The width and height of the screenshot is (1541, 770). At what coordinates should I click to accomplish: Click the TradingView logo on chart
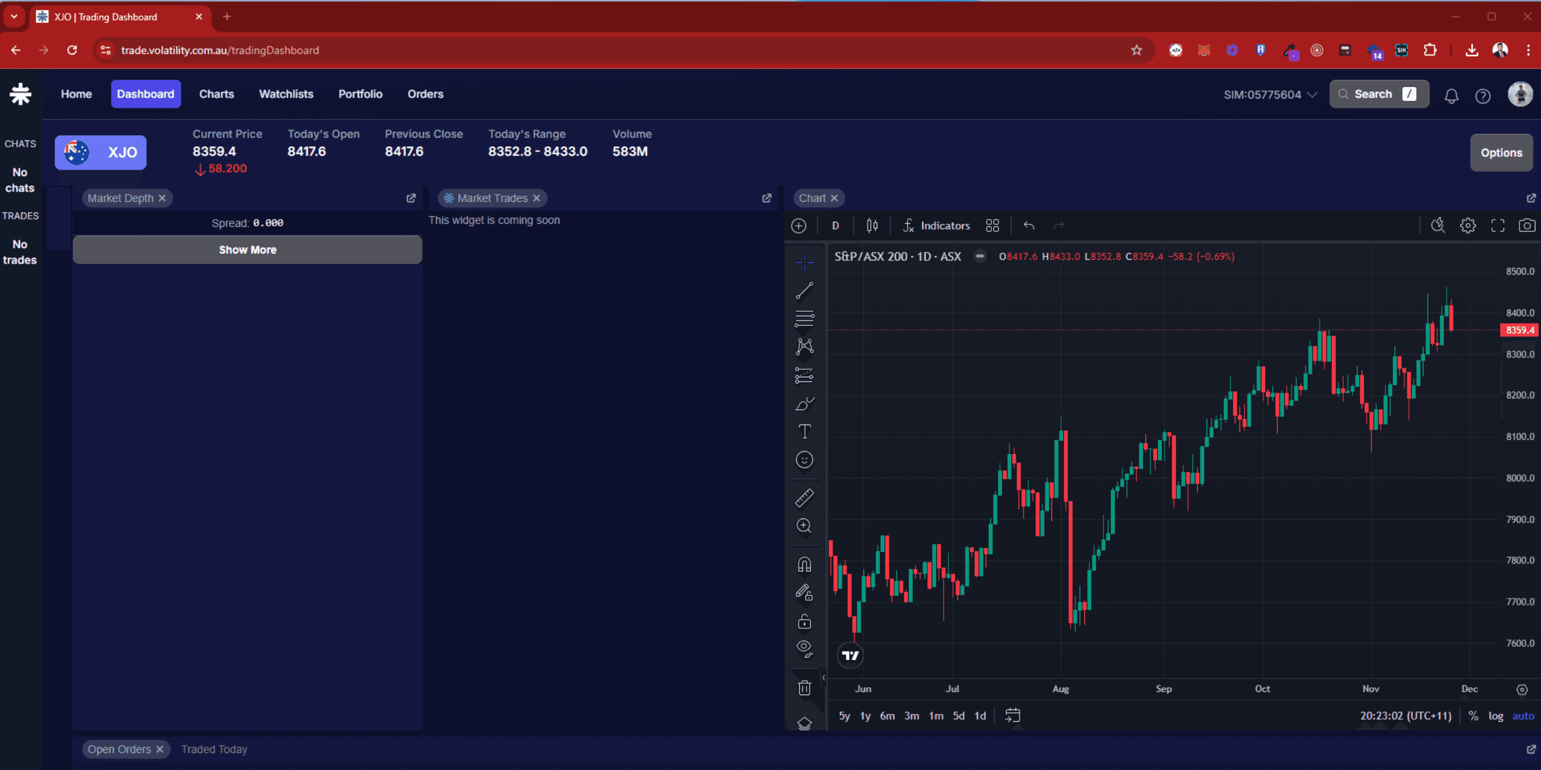pos(850,655)
